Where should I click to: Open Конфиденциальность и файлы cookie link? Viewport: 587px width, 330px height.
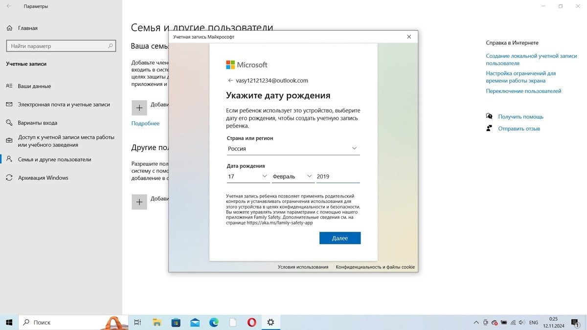tap(375, 267)
